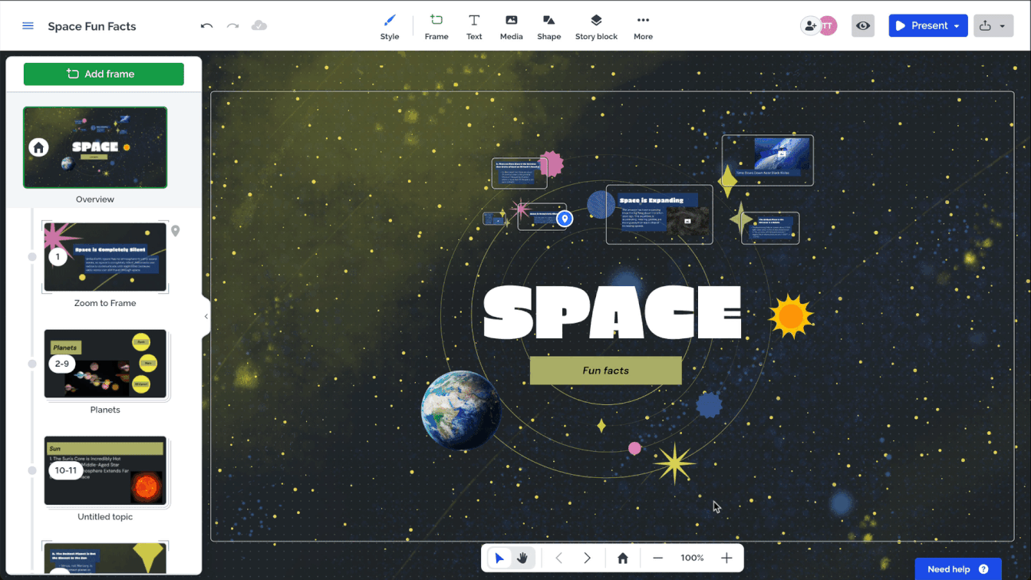The image size is (1031, 580).
Task: Select the blue gear-shaped decoration
Action: tap(710, 404)
